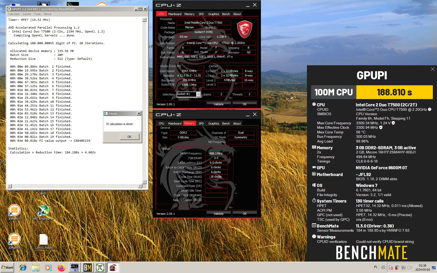
Task: Switch to BenchMate BM taskbar button
Action: pyautogui.click(x=87, y=268)
